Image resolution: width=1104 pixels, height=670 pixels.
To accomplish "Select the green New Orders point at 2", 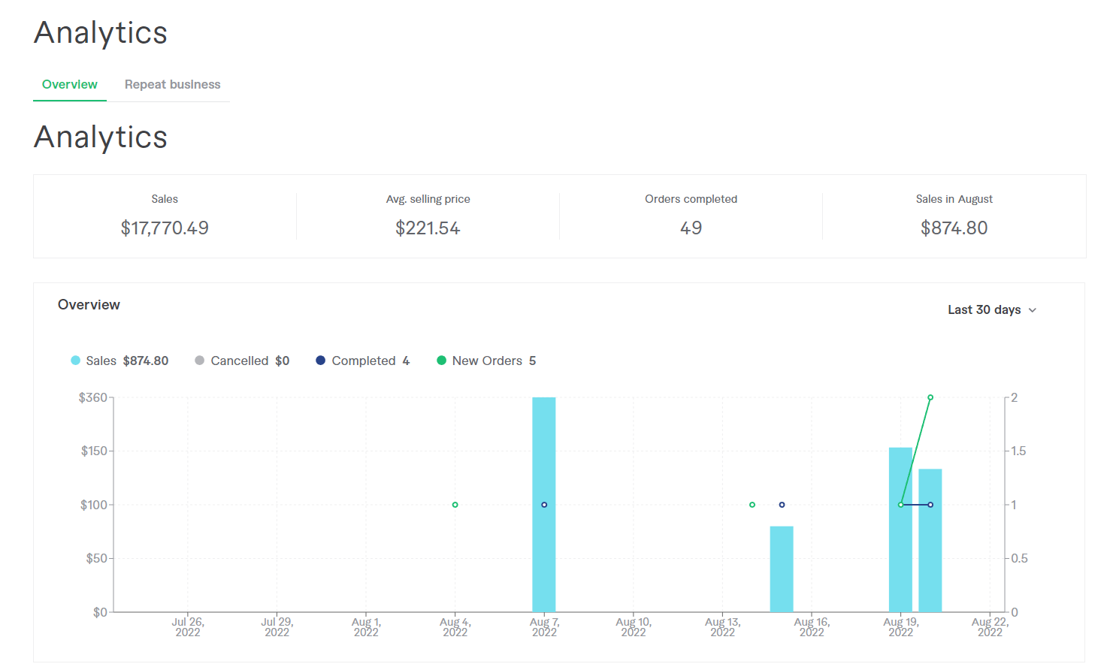I will click(x=930, y=397).
